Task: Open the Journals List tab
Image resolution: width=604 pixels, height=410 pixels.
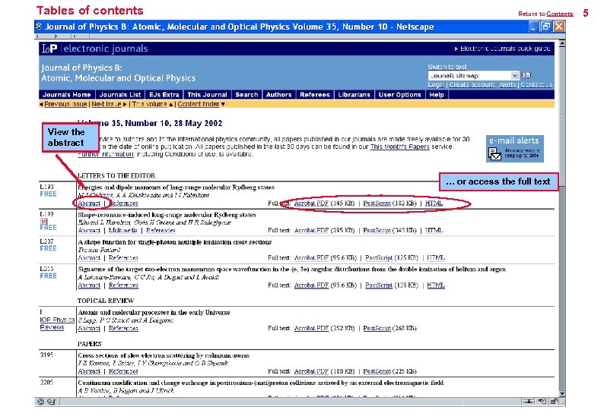Action: (119, 95)
